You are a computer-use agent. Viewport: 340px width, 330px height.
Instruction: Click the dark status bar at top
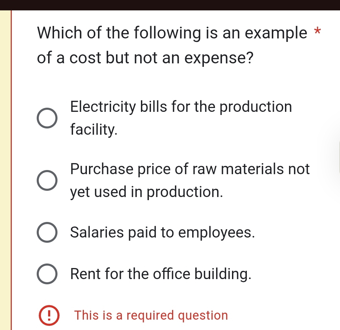coord(170,5)
